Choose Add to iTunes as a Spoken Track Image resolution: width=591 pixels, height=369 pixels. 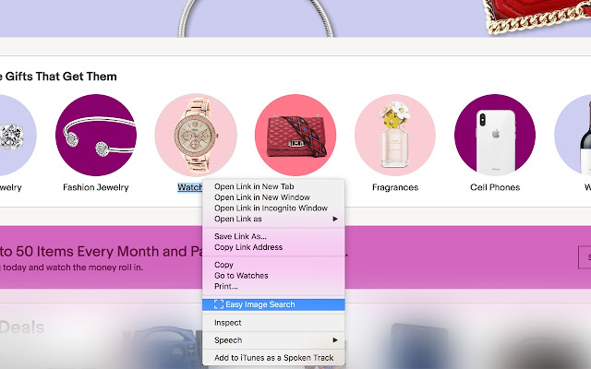[x=273, y=358]
